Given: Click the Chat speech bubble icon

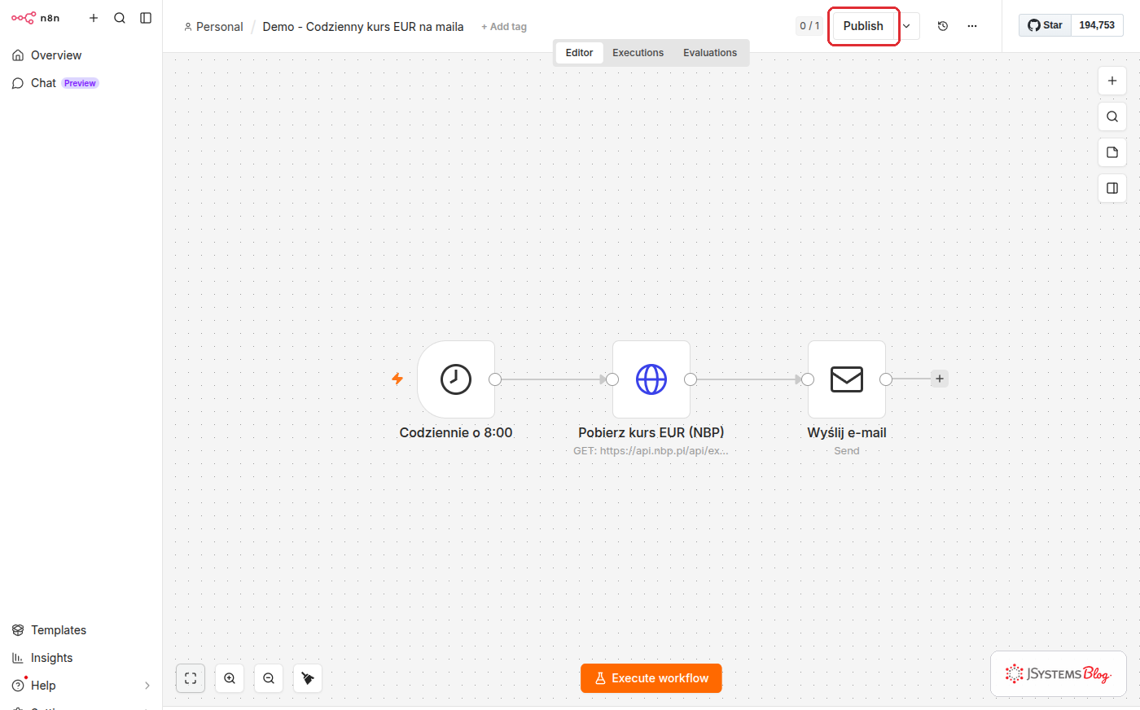Looking at the screenshot, I should (x=18, y=83).
